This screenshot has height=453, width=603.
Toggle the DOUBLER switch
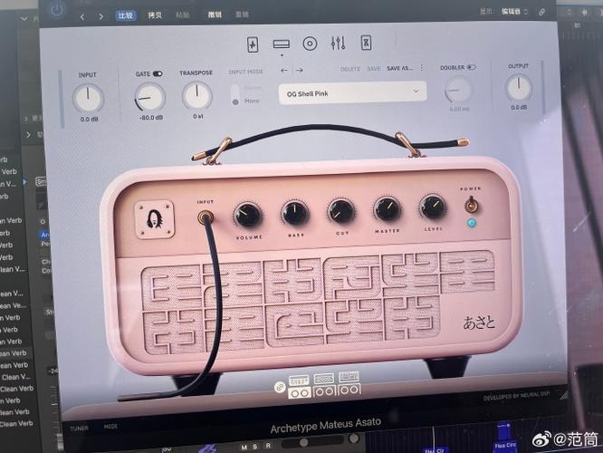471,67
